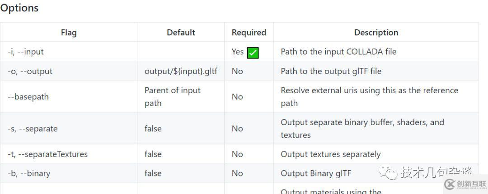Screen dimensions: 488x194
Task: Click the -i, --input flag cell
Action: coord(26,52)
